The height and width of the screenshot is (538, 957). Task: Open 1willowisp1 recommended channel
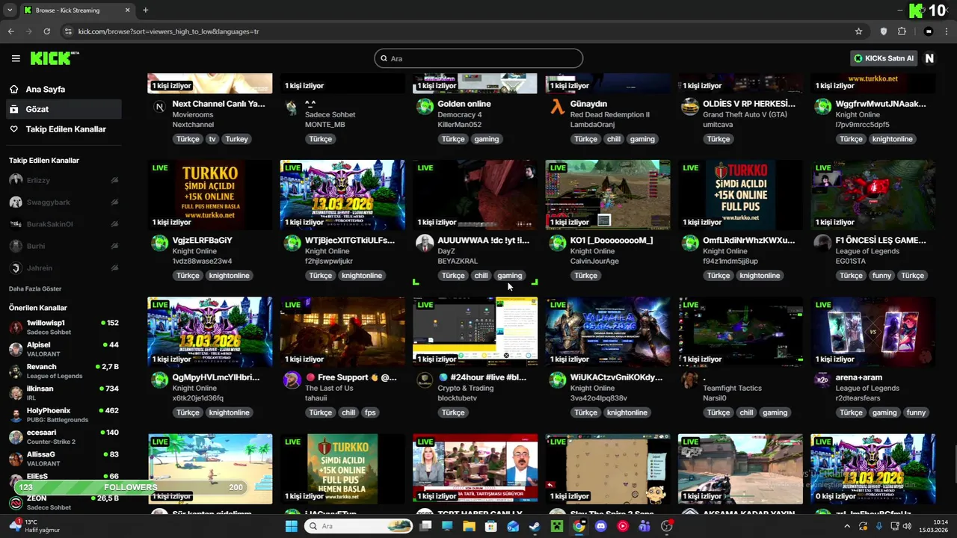[x=64, y=327]
